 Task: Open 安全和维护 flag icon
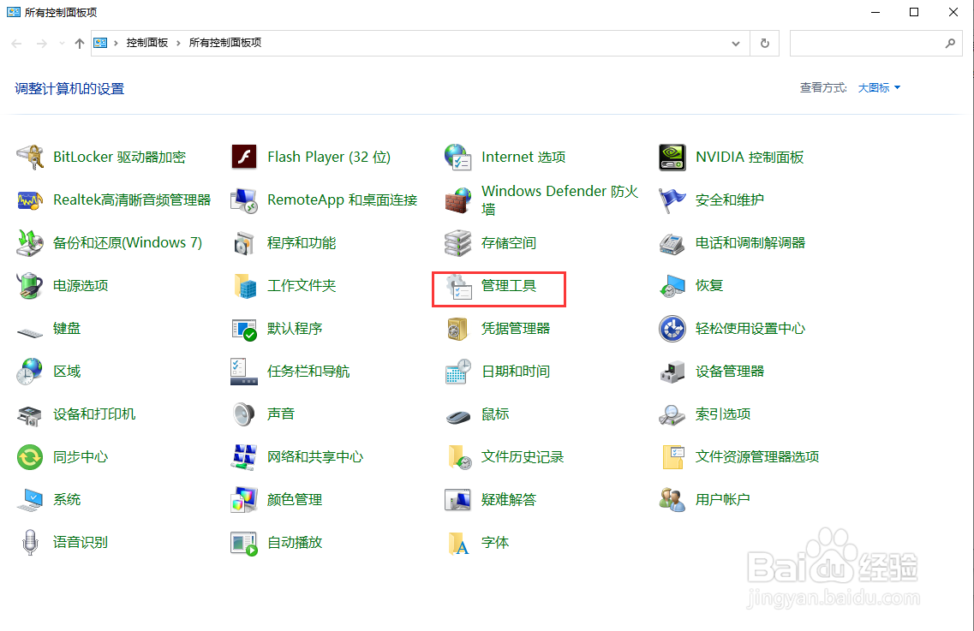(x=672, y=200)
